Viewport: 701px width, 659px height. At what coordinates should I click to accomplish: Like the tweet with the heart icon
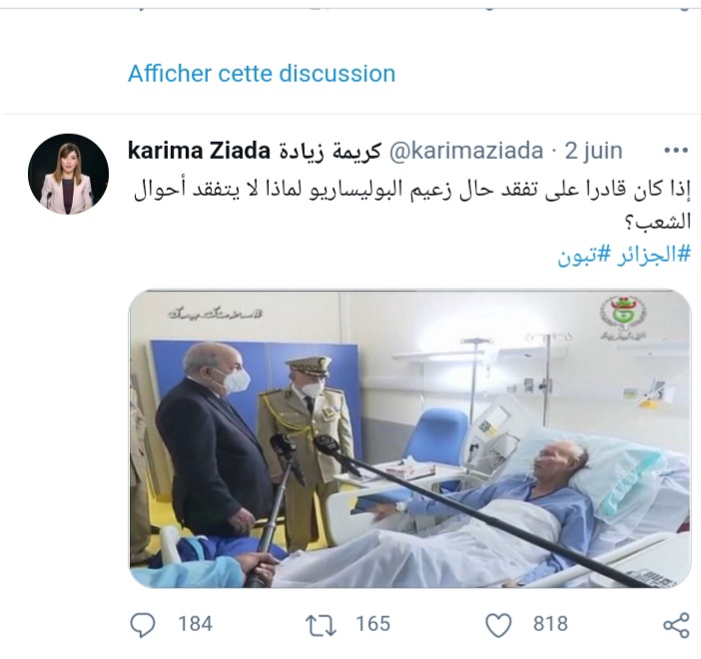tap(498, 625)
